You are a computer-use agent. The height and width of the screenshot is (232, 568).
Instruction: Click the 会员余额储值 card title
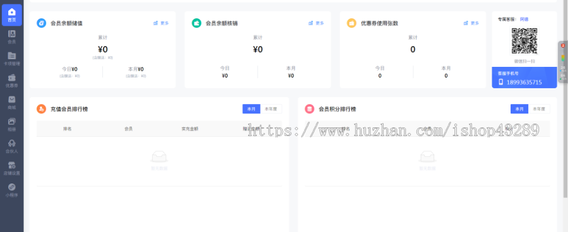67,23
